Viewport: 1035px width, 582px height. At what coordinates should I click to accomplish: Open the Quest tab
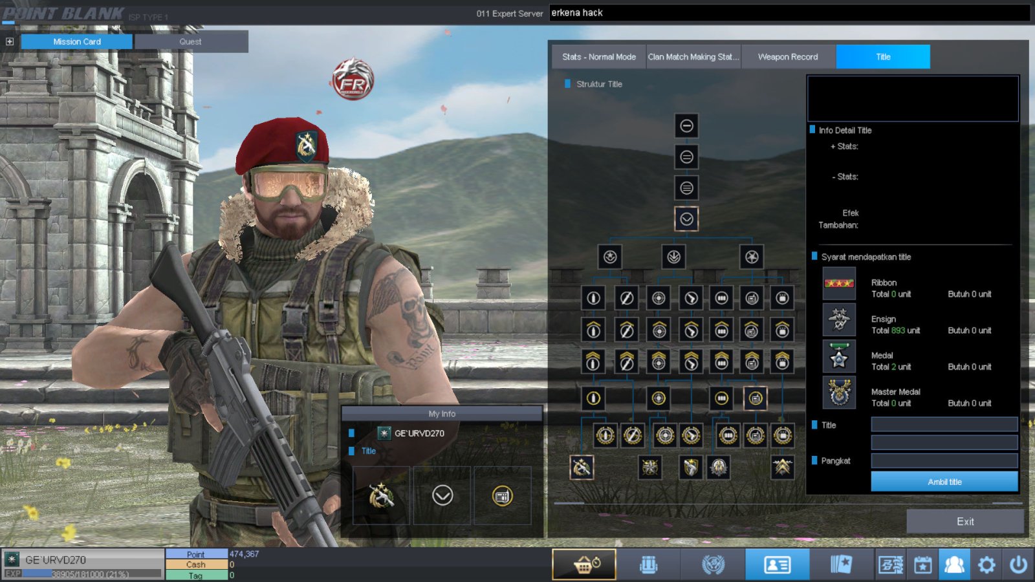point(191,41)
